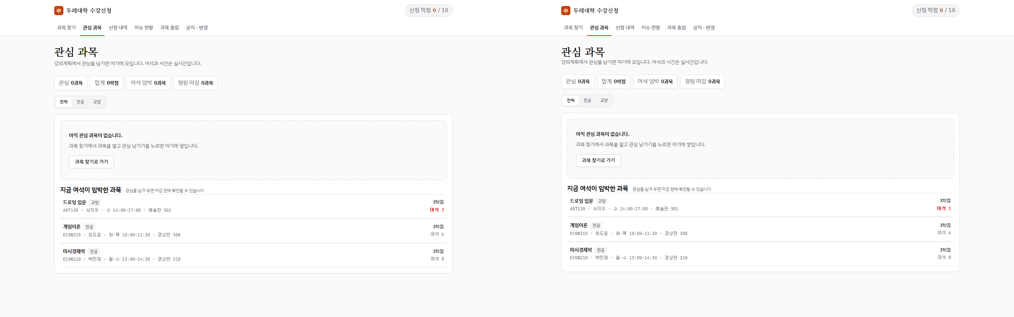Click 관심 0과목 chip in right pane
This screenshot has height=317, width=1014.
coord(578,81)
